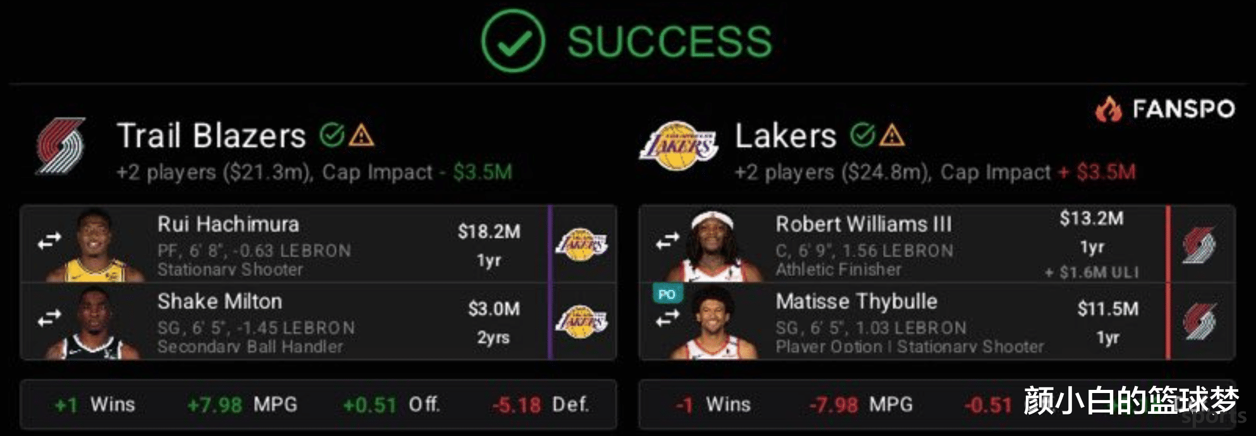Click the PO badge on Matisse Thybulle
The image size is (1256, 436).
pos(667,294)
